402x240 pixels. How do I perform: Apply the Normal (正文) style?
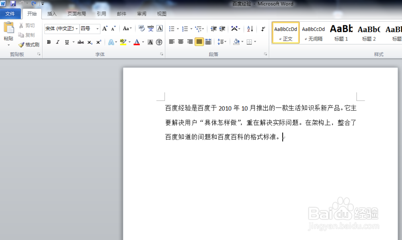(x=285, y=33)
